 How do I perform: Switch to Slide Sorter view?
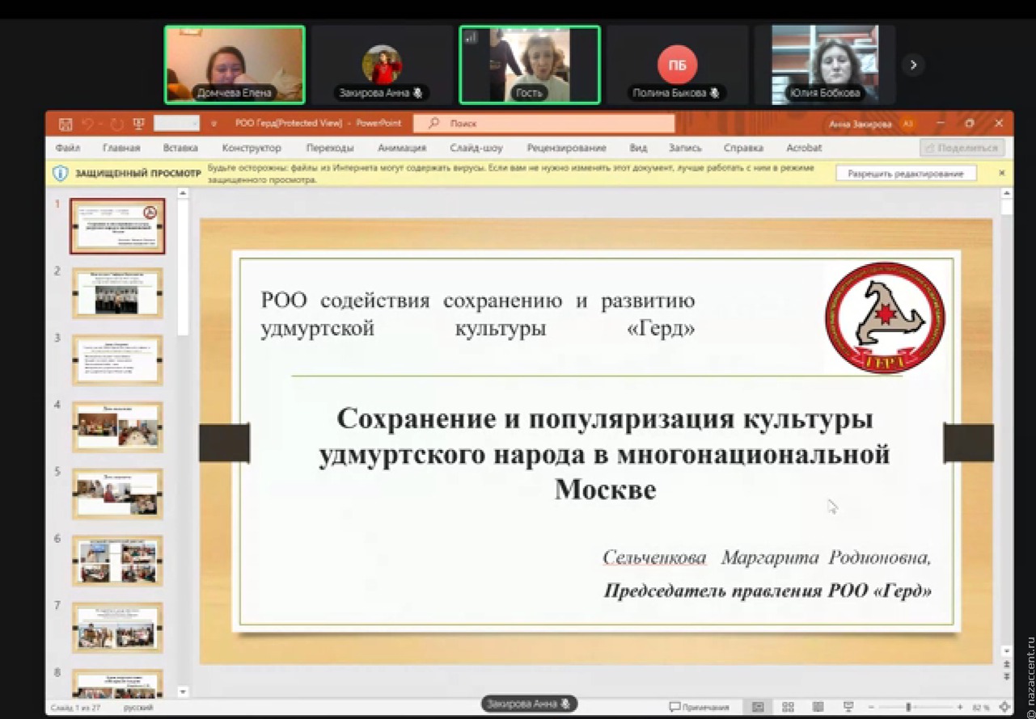tap(788, 704)
